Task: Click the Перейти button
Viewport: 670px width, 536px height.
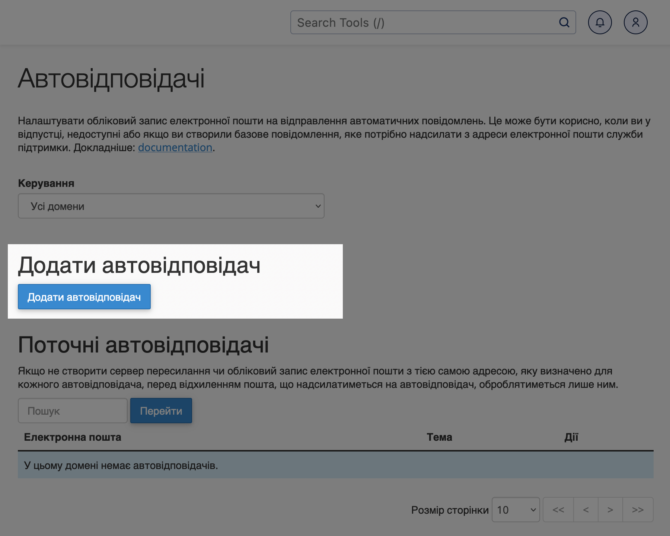Action: tap(161, 411)
